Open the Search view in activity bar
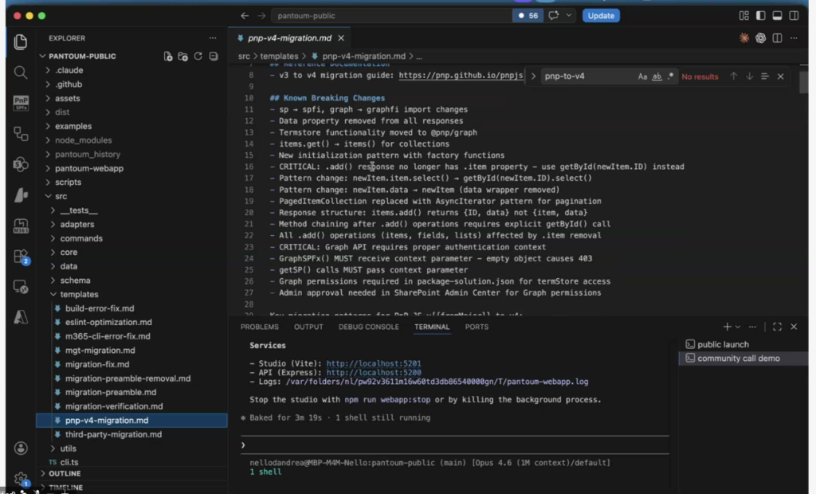Screen dimensions: 816x494 pyautogui.click(x=21, y=72)
